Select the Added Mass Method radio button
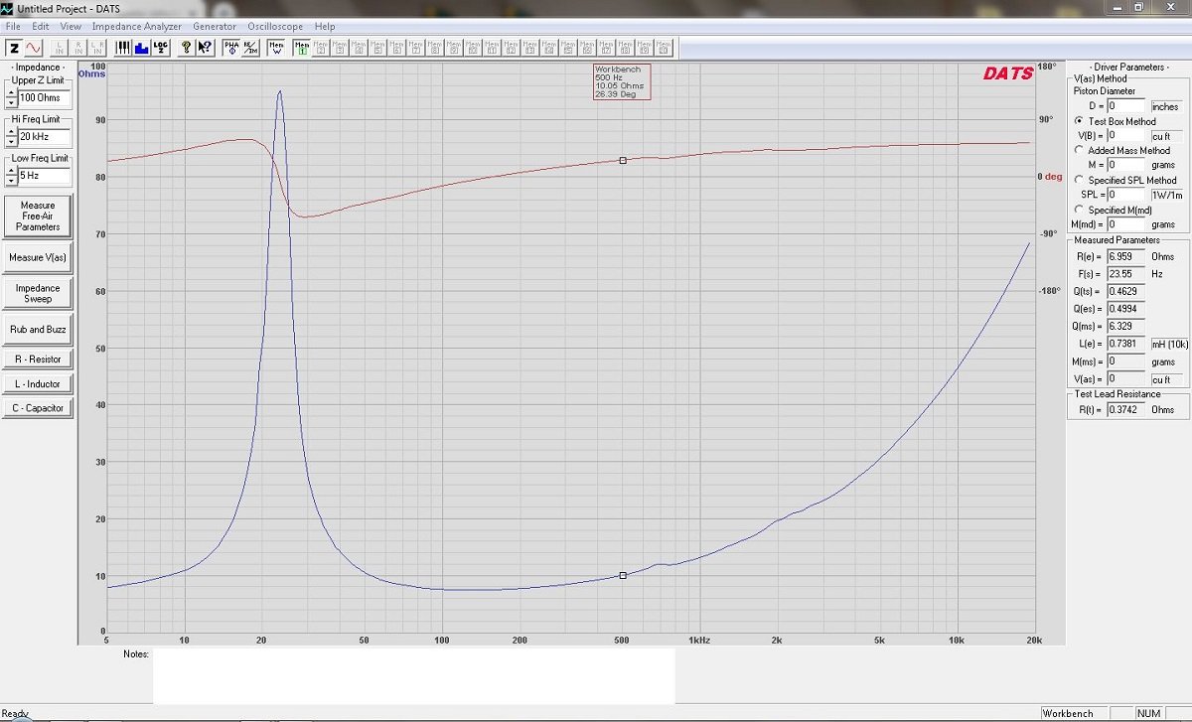This screenshot has height=722, width=1192. tap(1079, 150)
